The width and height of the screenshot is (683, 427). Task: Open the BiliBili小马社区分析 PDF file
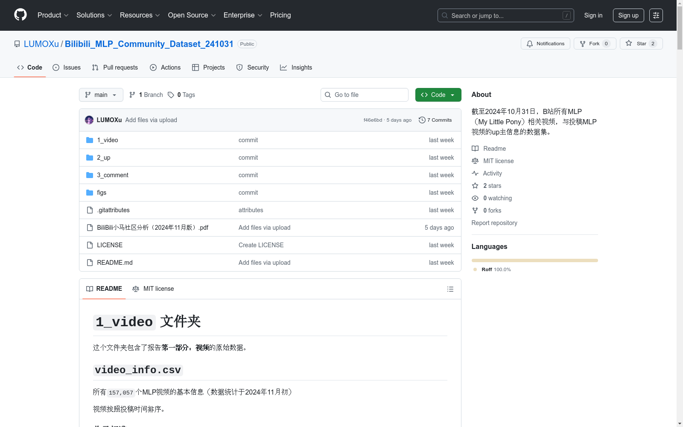point(152,228)
